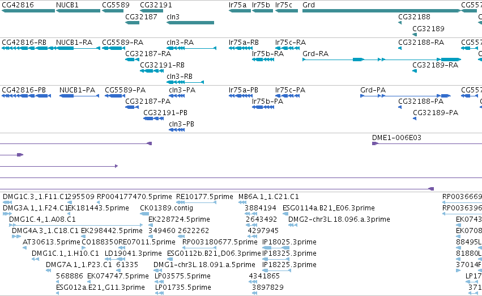482x296 pixels.
Task: Select the CG32189-RA transcript label
Action: (x=436, y=65)
